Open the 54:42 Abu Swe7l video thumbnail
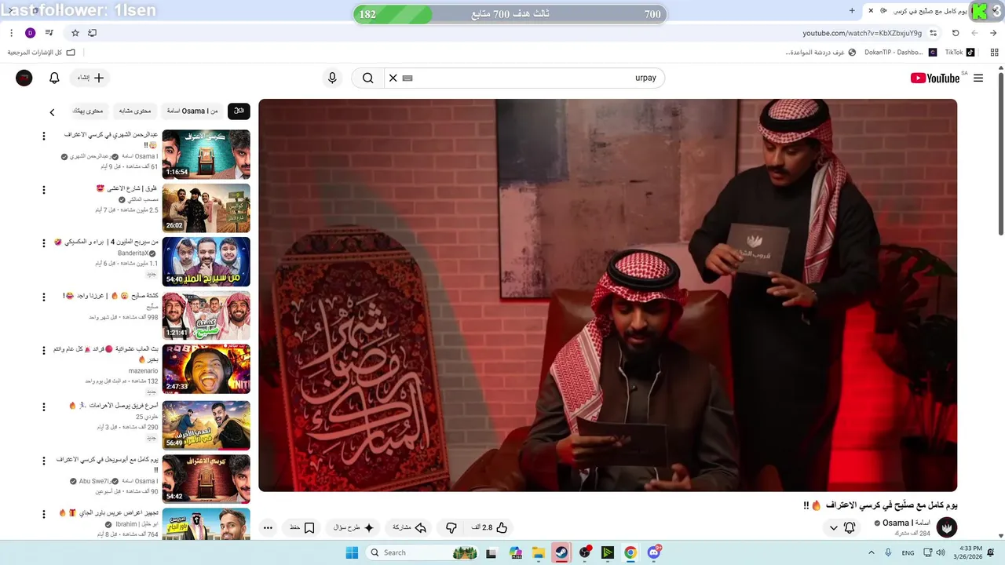 pyautogui.click(x=206, y=479)
